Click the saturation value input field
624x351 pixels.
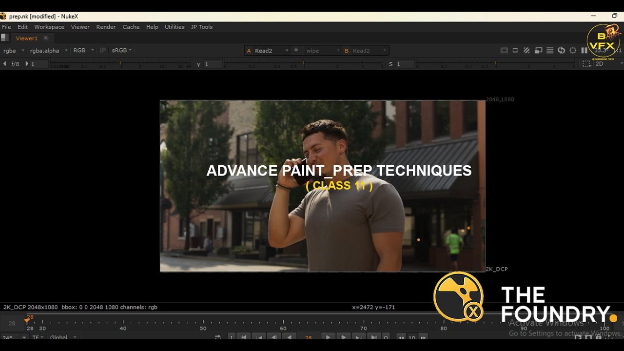tap(405, 64)
